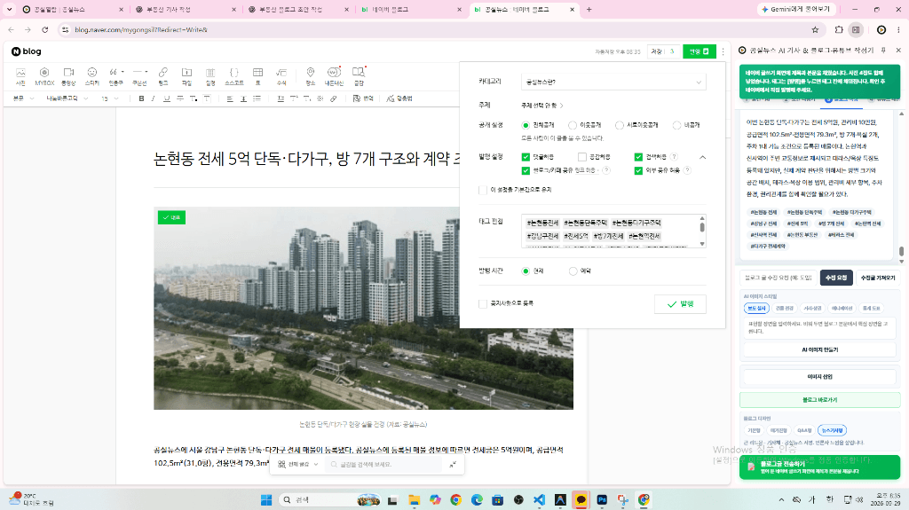This screenshot has width=909, height=510.
Task: Open the MYBOX attachment tool
Action: [44, 76]
